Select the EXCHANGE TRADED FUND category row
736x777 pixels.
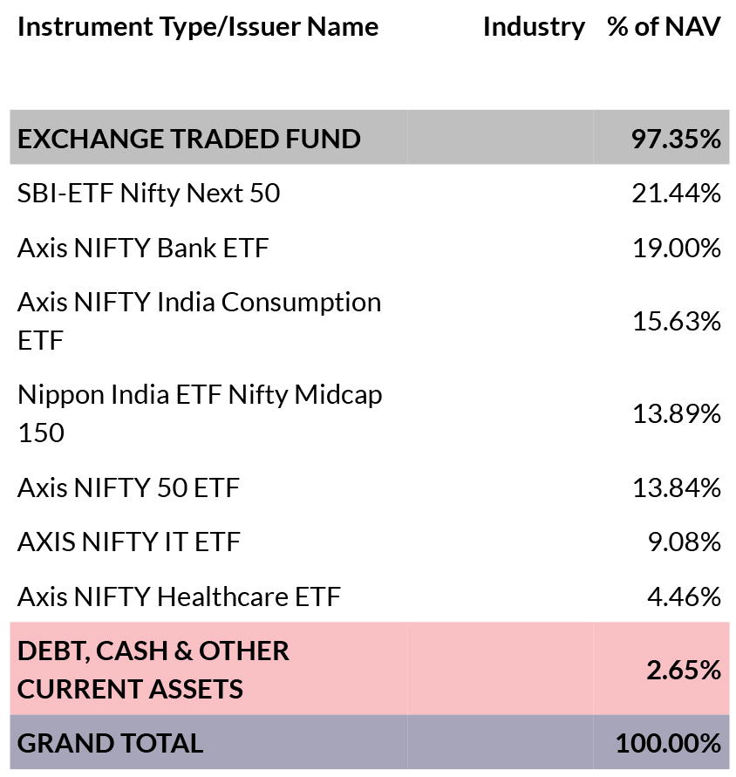pyautogui.click(x=369, y=137)
